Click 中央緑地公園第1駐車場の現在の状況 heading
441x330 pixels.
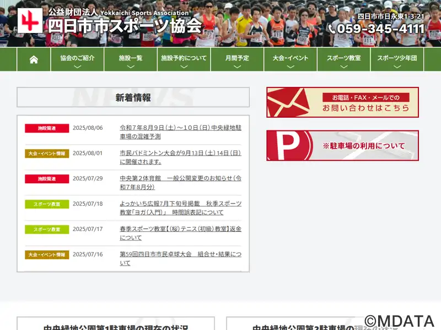[116, 327]
